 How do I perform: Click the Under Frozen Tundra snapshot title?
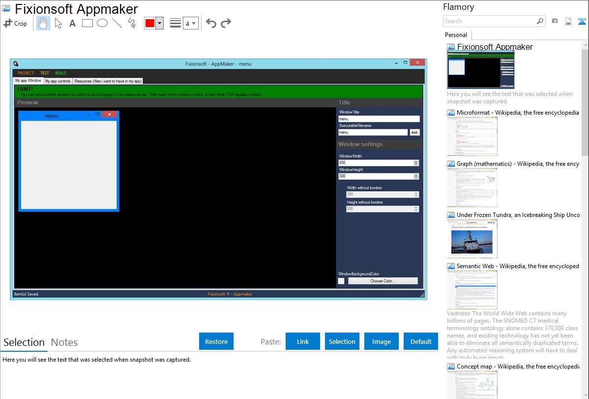[x=518, y=215]
